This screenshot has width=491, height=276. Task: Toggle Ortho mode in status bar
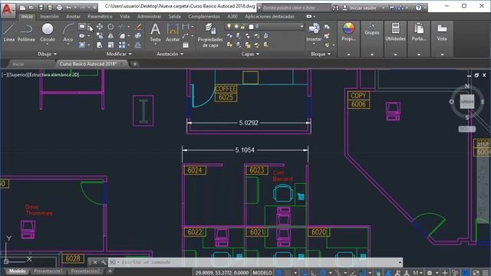tap(313, 273)
